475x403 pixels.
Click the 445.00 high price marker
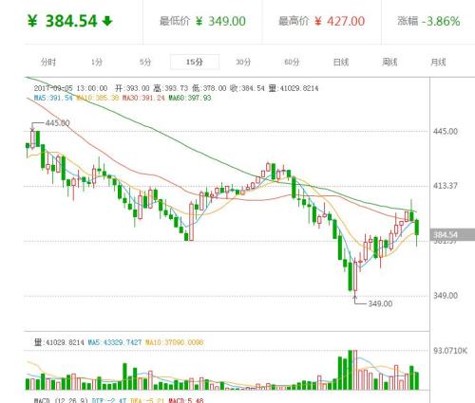pos(57,123)
